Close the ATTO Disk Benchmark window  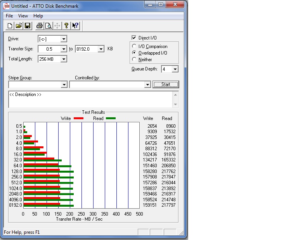pyautogui.click(x=175, y=5)
